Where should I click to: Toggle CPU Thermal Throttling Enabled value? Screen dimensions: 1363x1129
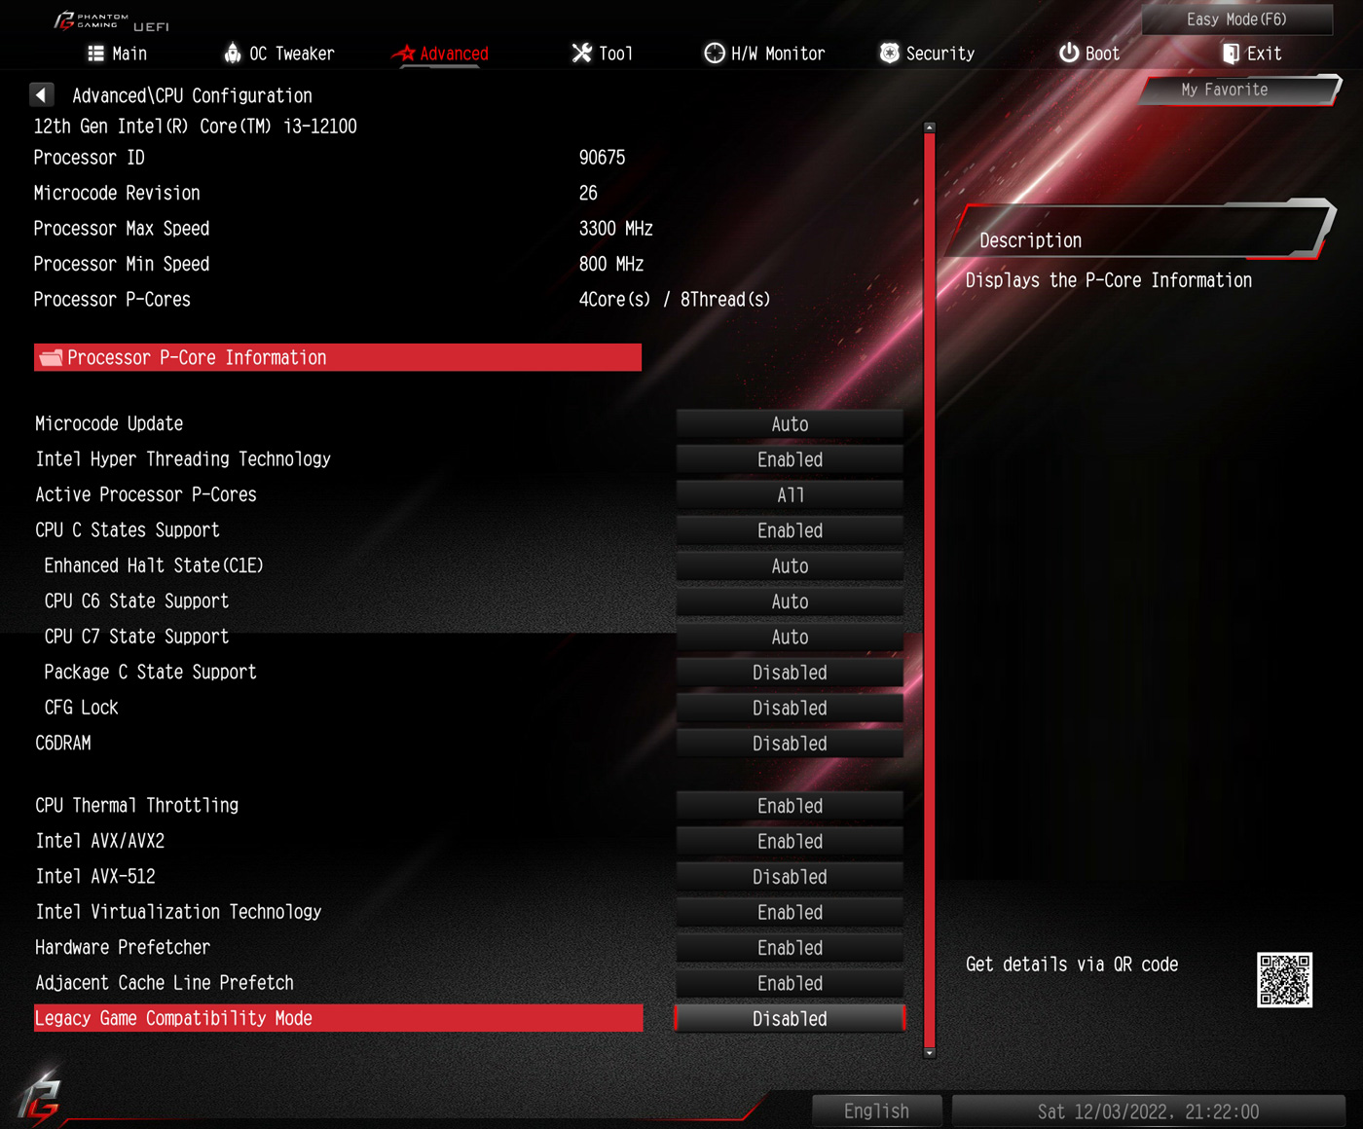[x=790, y=806]
